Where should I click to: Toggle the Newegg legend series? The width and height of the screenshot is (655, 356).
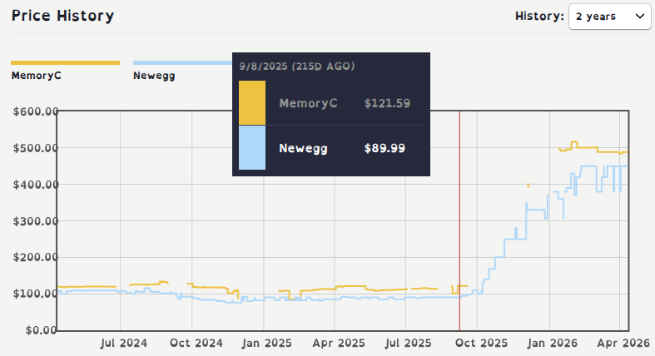tap(154, 76)
